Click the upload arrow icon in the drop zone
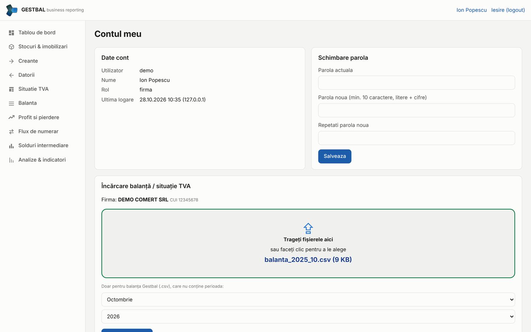The height and width of the screenshot is (332, 531). click(x=308, y=228)
